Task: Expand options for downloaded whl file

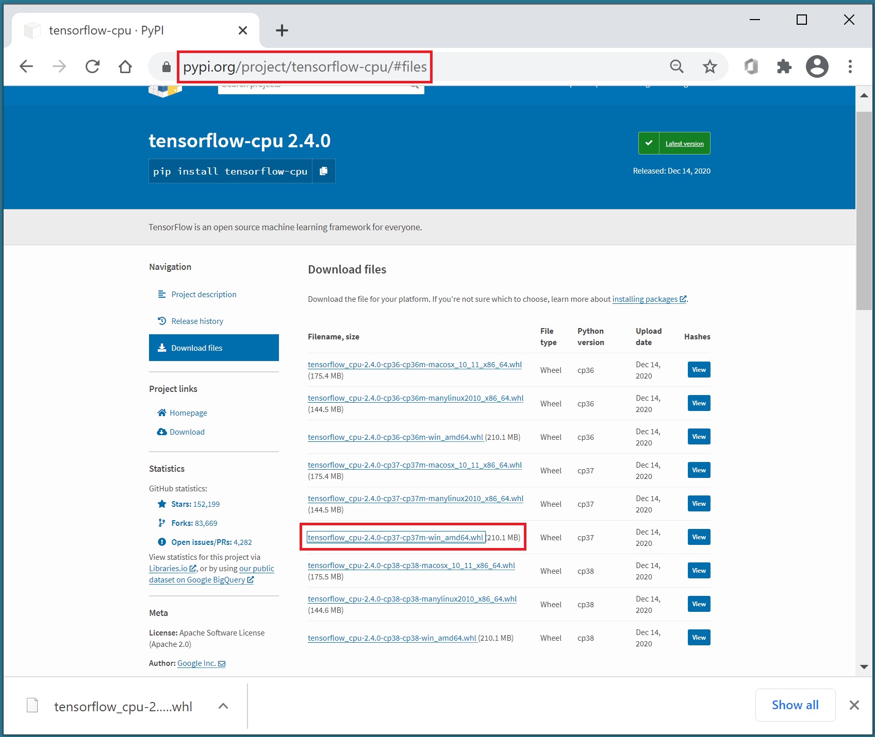Action: coord(223,706)
